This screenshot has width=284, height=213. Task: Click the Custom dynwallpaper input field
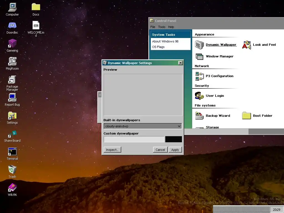pyautogui.click(x=134, y=139)
